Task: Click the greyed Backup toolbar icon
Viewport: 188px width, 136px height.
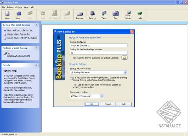Action: tap(67, 15)
